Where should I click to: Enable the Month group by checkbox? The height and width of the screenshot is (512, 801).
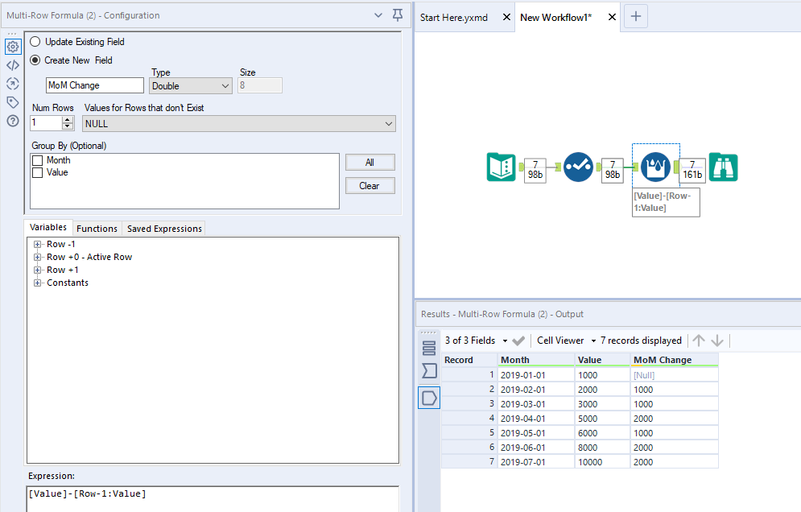[x=38, y=161]
